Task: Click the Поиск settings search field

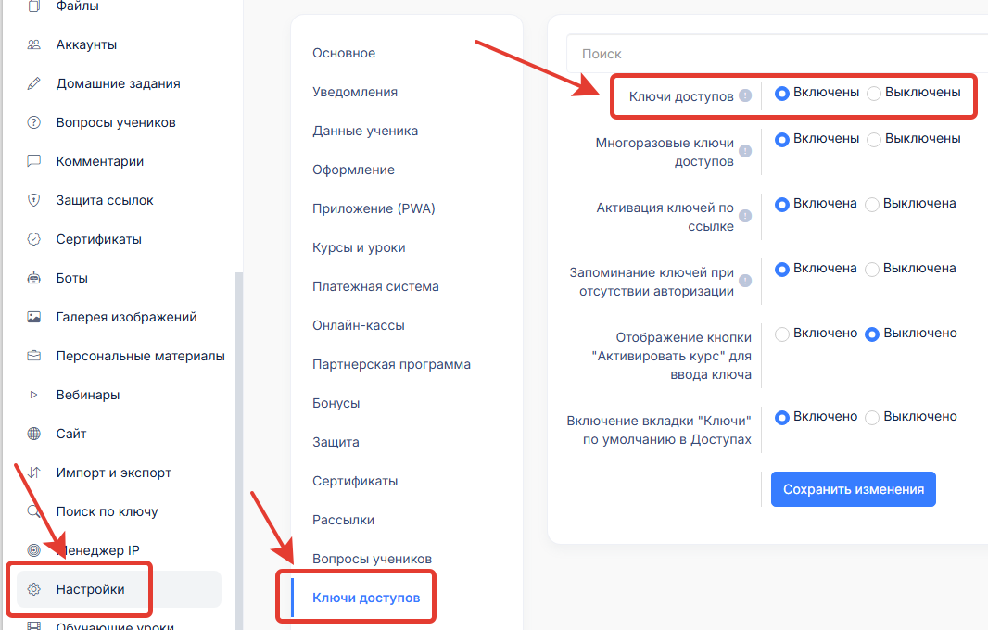Action: click(779, 54)
